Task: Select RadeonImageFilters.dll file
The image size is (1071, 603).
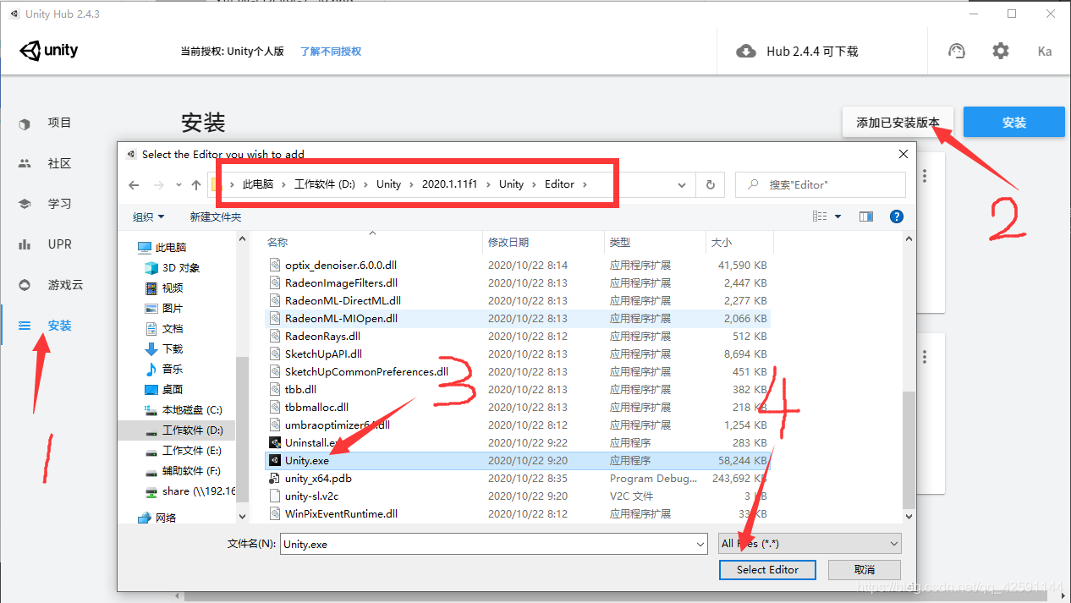Action: click(x=517, y=283)
